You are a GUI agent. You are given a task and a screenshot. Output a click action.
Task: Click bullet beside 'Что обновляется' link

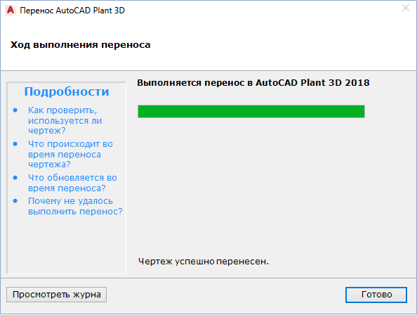(15, 178)
